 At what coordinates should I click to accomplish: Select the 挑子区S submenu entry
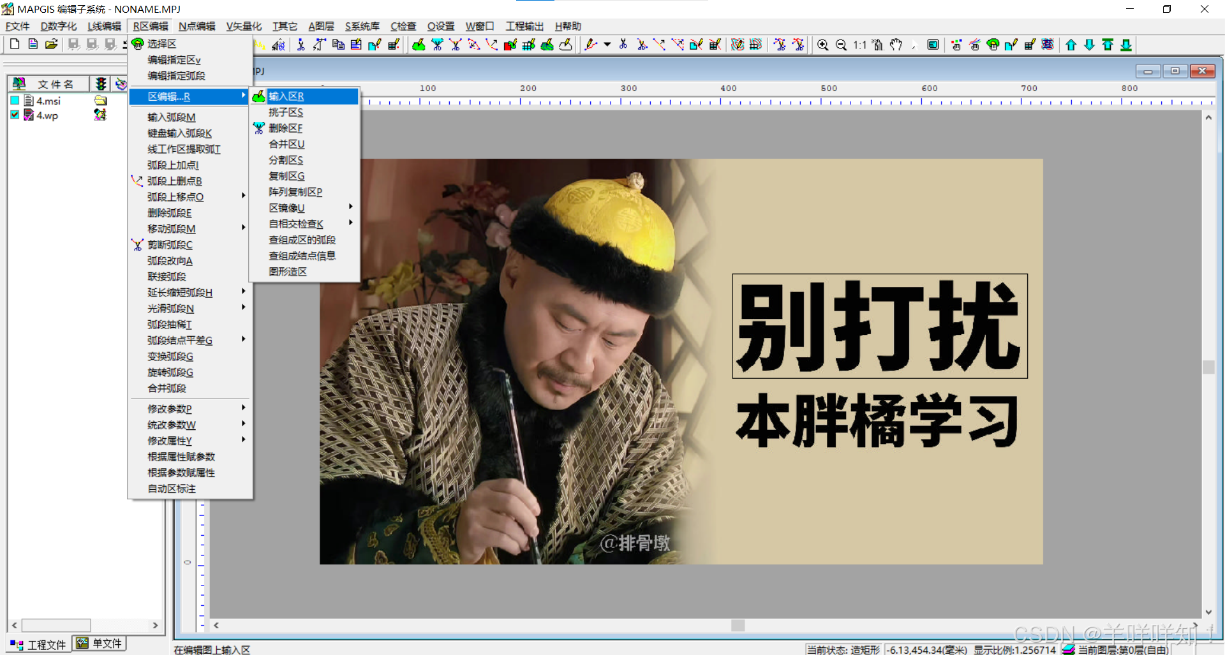[304, 112]
